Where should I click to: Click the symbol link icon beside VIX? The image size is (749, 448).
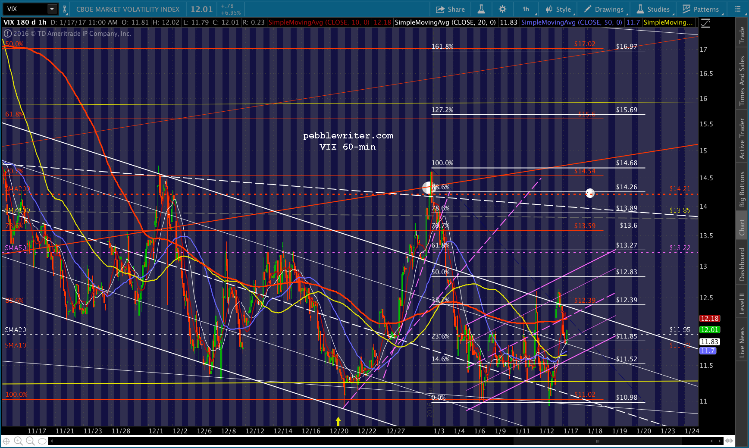[x=65, y=9]
